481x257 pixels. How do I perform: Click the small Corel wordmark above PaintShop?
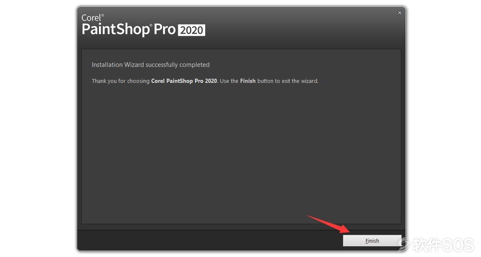(91, 18)
